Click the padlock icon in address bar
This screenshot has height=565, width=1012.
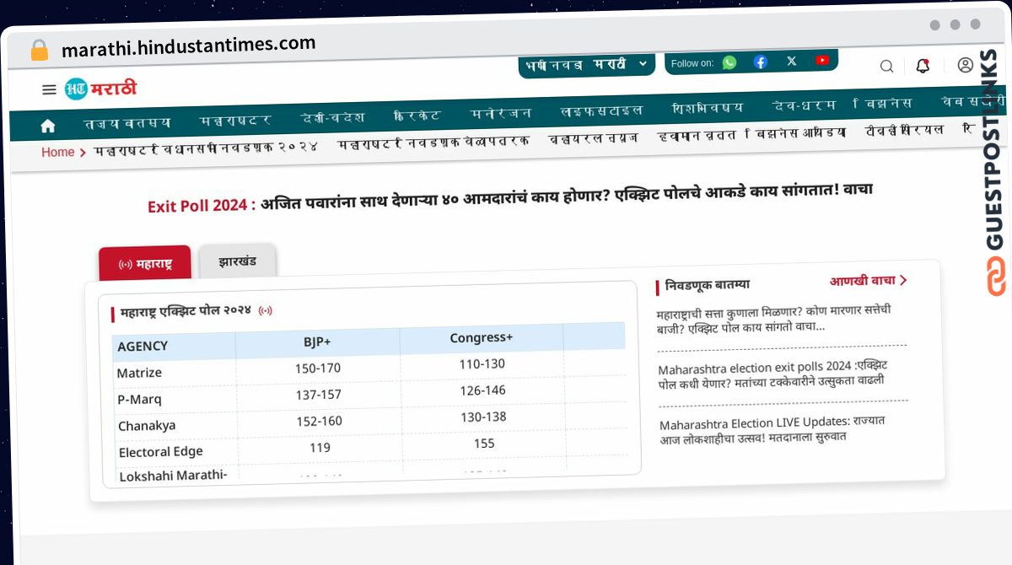(x=40, y=50)
